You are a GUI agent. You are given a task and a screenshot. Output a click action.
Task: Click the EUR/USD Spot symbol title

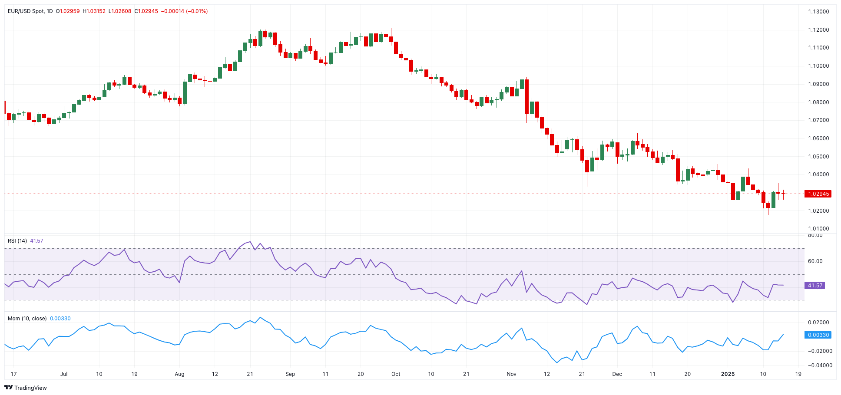26,11
